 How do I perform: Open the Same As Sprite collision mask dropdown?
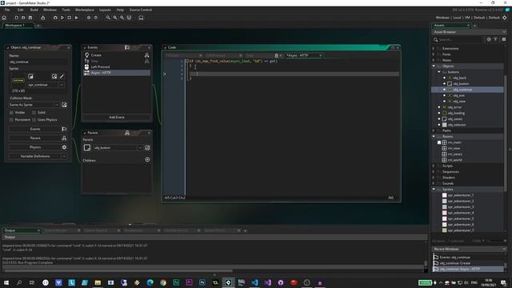57,105
